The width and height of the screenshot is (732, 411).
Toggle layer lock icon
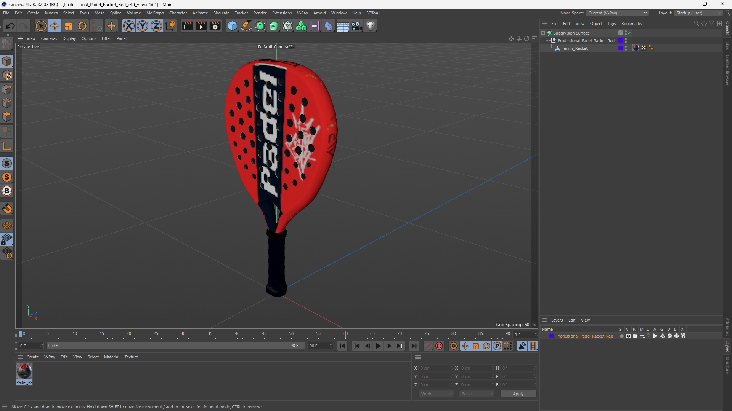(649, 336)
